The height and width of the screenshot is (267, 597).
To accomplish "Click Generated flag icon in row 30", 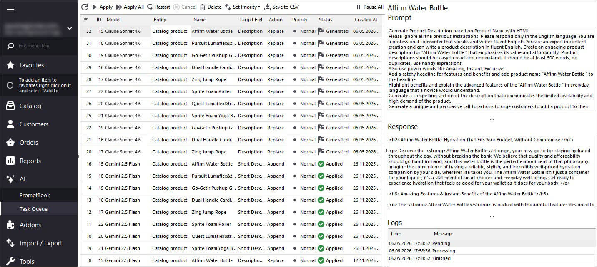I will click(321, 55).
